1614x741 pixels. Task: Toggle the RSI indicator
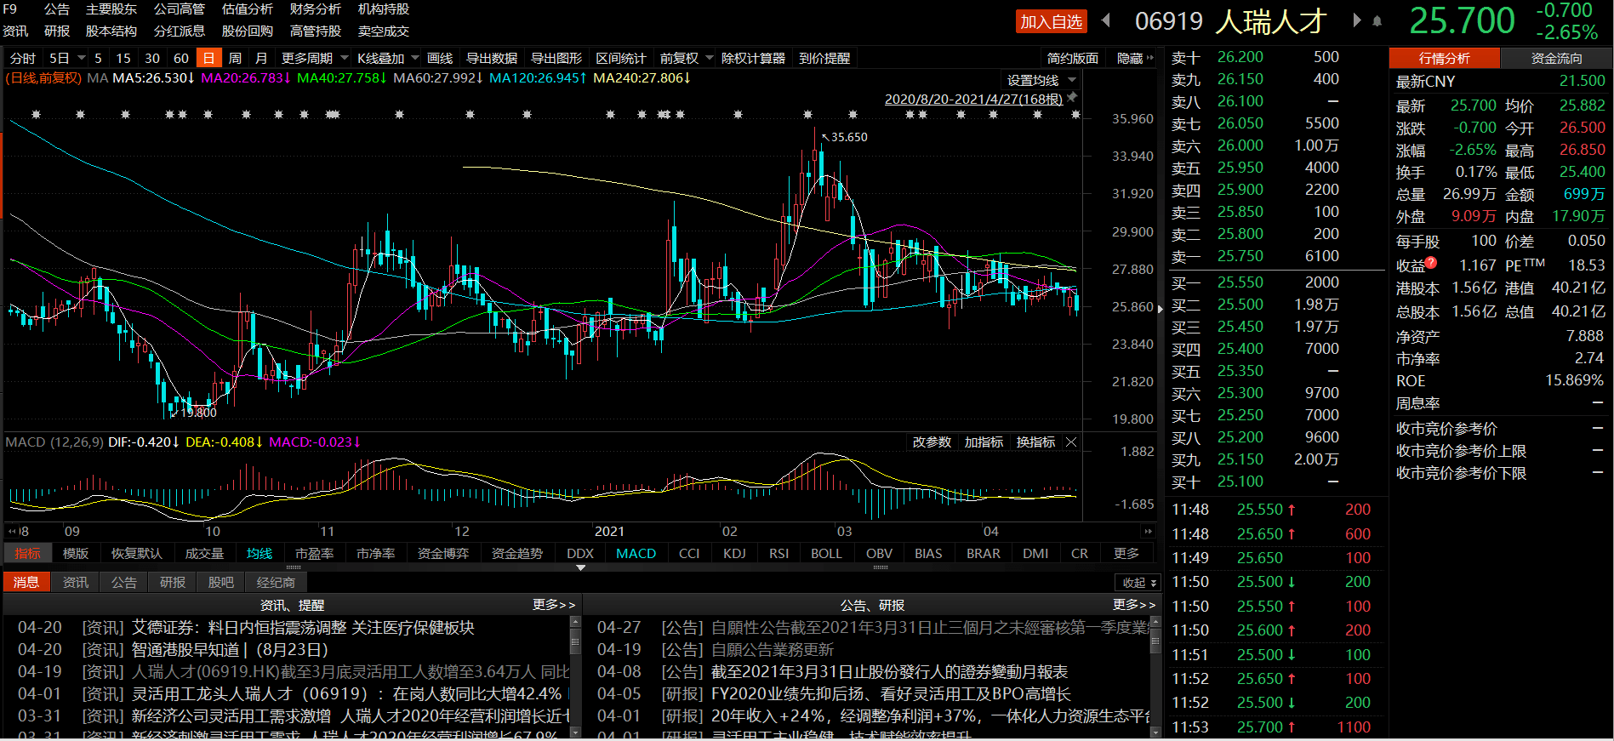click(778, 554)
